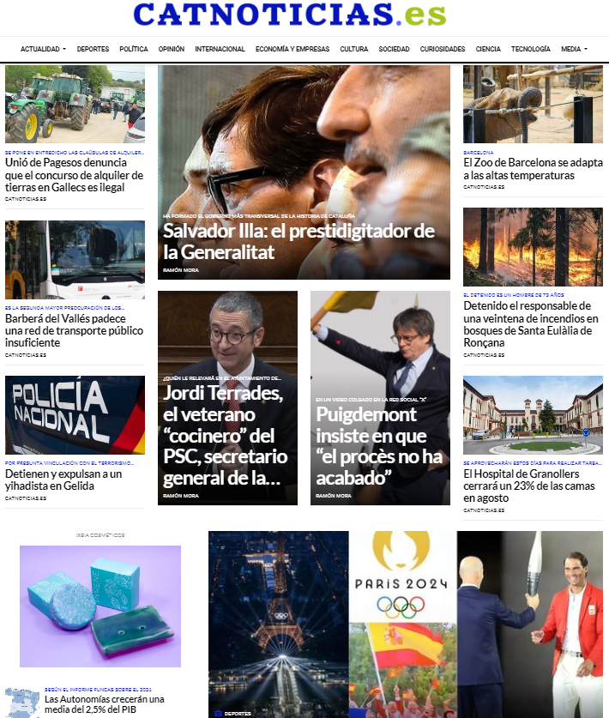
Task: Open the DEPORTES menu section
Action: coord(93,49)
